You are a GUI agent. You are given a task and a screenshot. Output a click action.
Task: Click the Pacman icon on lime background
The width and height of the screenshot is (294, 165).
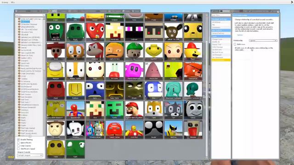pos(174,71)
